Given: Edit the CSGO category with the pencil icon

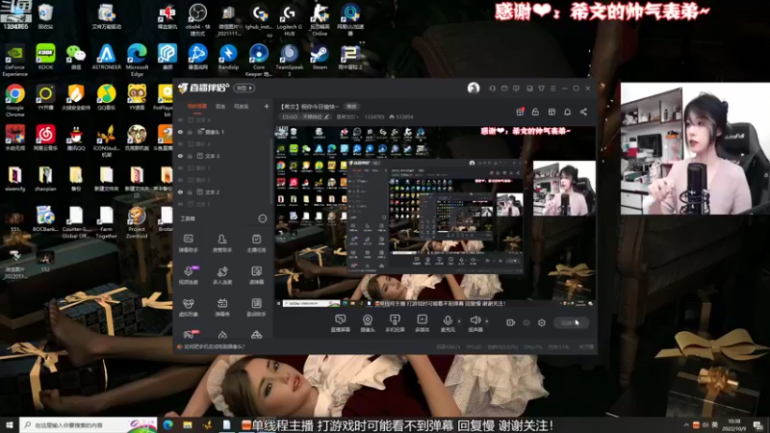Looking at the screenshot, I should [327, 116].
